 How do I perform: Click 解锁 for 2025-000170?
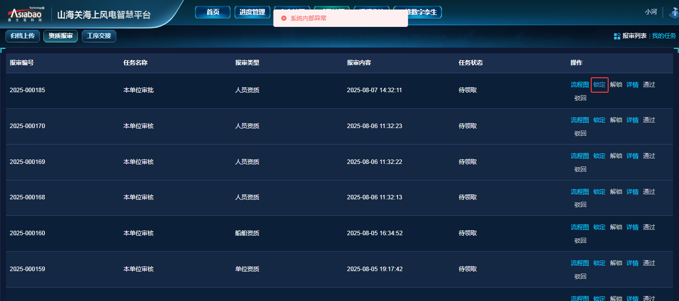coord(616,120)
